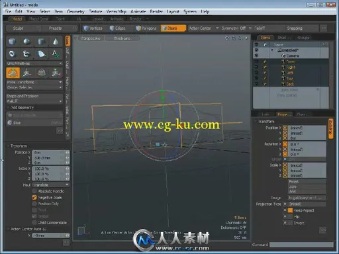Click the viewport zoom magnifier icon
Image resolution: width=339 pixels, height=254 pixels.
click(240, 38)
